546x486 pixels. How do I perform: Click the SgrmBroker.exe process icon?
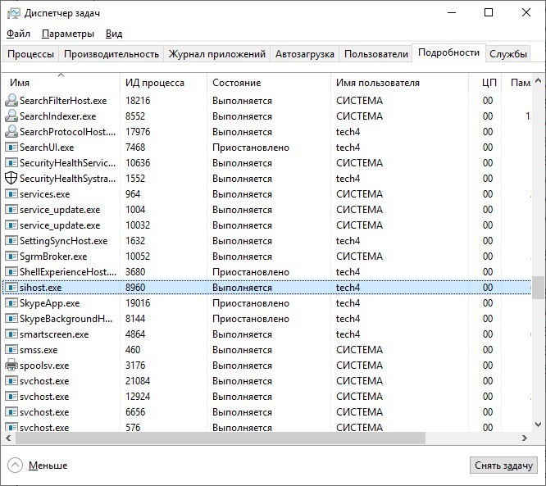(11, 257)
